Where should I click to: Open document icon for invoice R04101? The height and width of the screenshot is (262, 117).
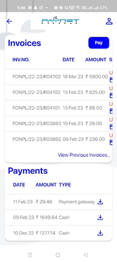[x=111, y=111]
